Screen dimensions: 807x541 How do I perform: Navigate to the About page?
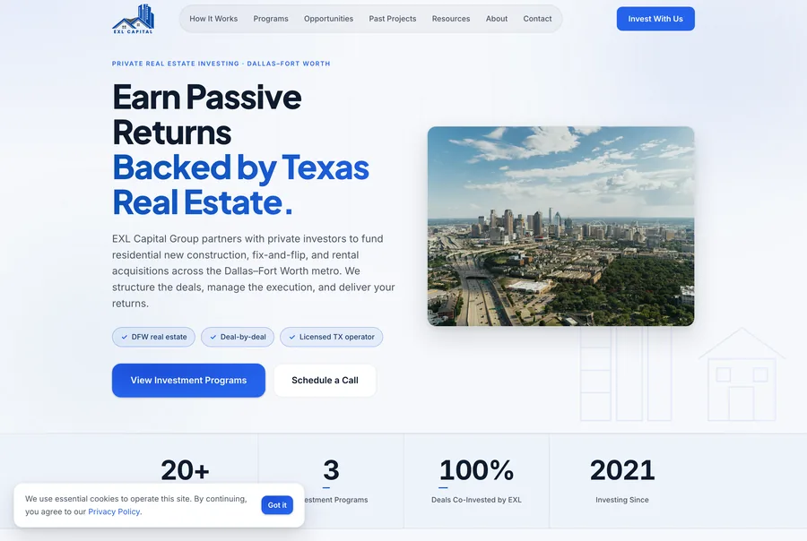[497, 19]
